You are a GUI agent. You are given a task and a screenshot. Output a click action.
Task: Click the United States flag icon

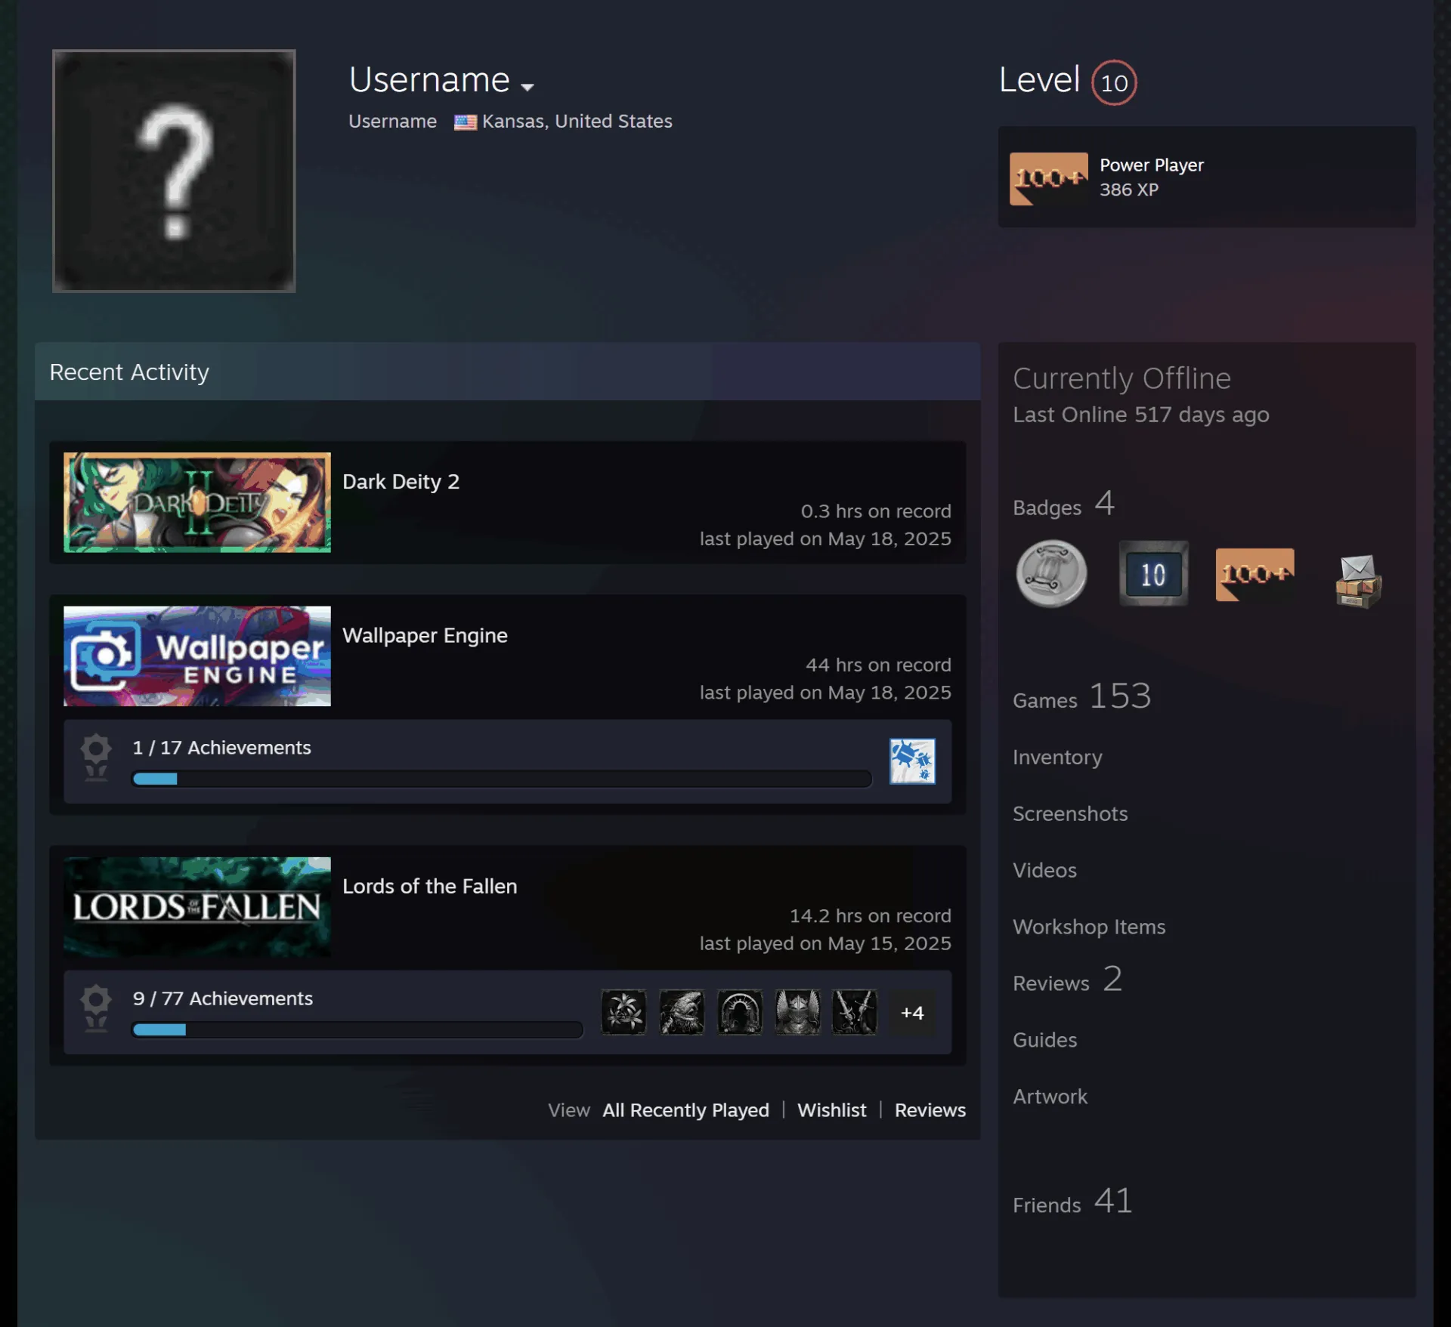(466, 122)
